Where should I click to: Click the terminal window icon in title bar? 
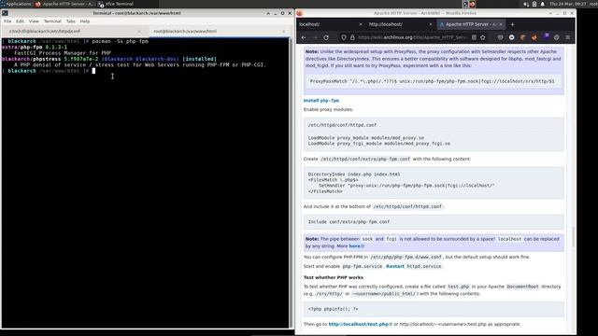pyautogui.click(x=5, y=13)
